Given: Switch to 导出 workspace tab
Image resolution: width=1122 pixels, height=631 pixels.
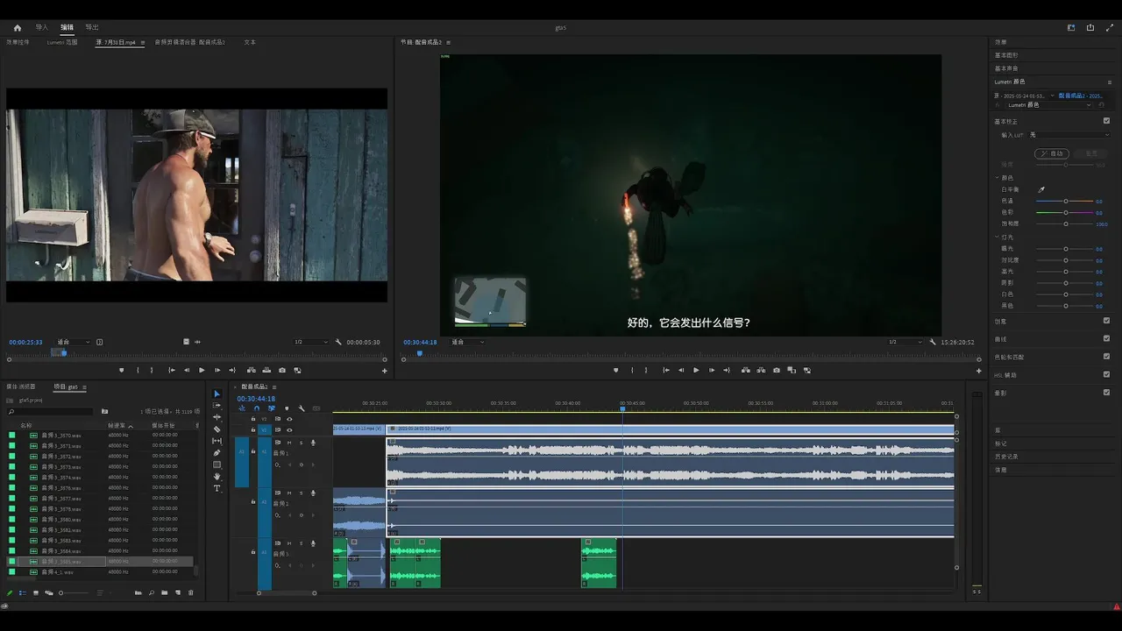Looking at the screenshot, I should point(92,27).
